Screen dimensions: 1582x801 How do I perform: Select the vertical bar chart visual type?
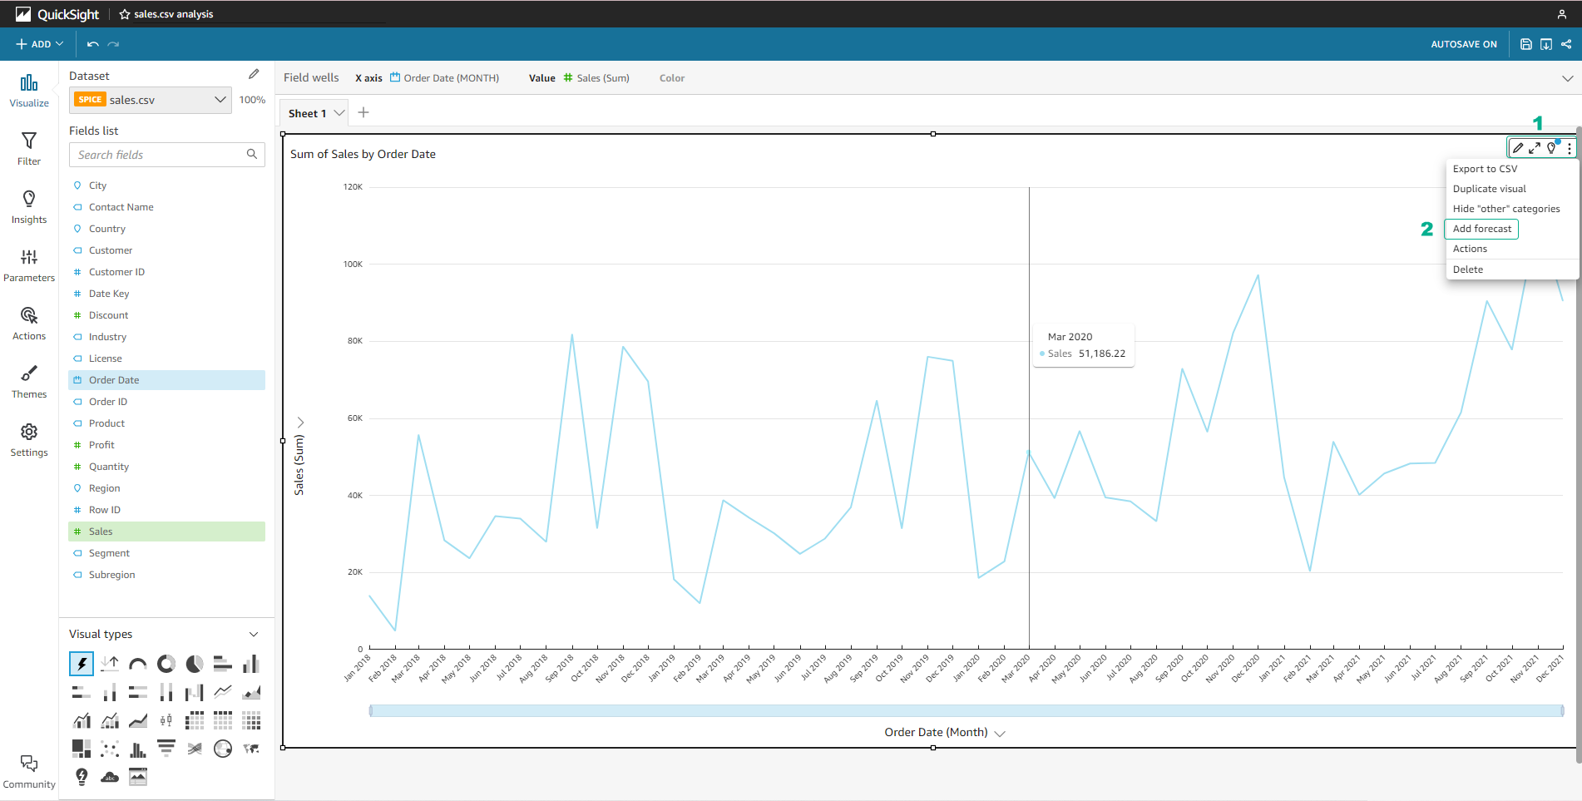coord(251,664)
